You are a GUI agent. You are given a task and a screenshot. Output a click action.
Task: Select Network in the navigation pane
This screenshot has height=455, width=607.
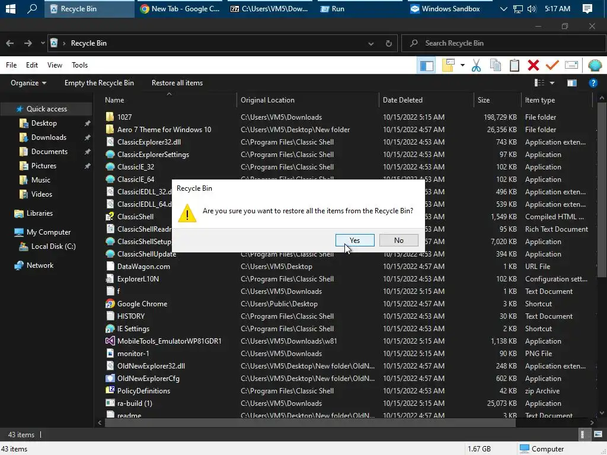tap(40, 265)
